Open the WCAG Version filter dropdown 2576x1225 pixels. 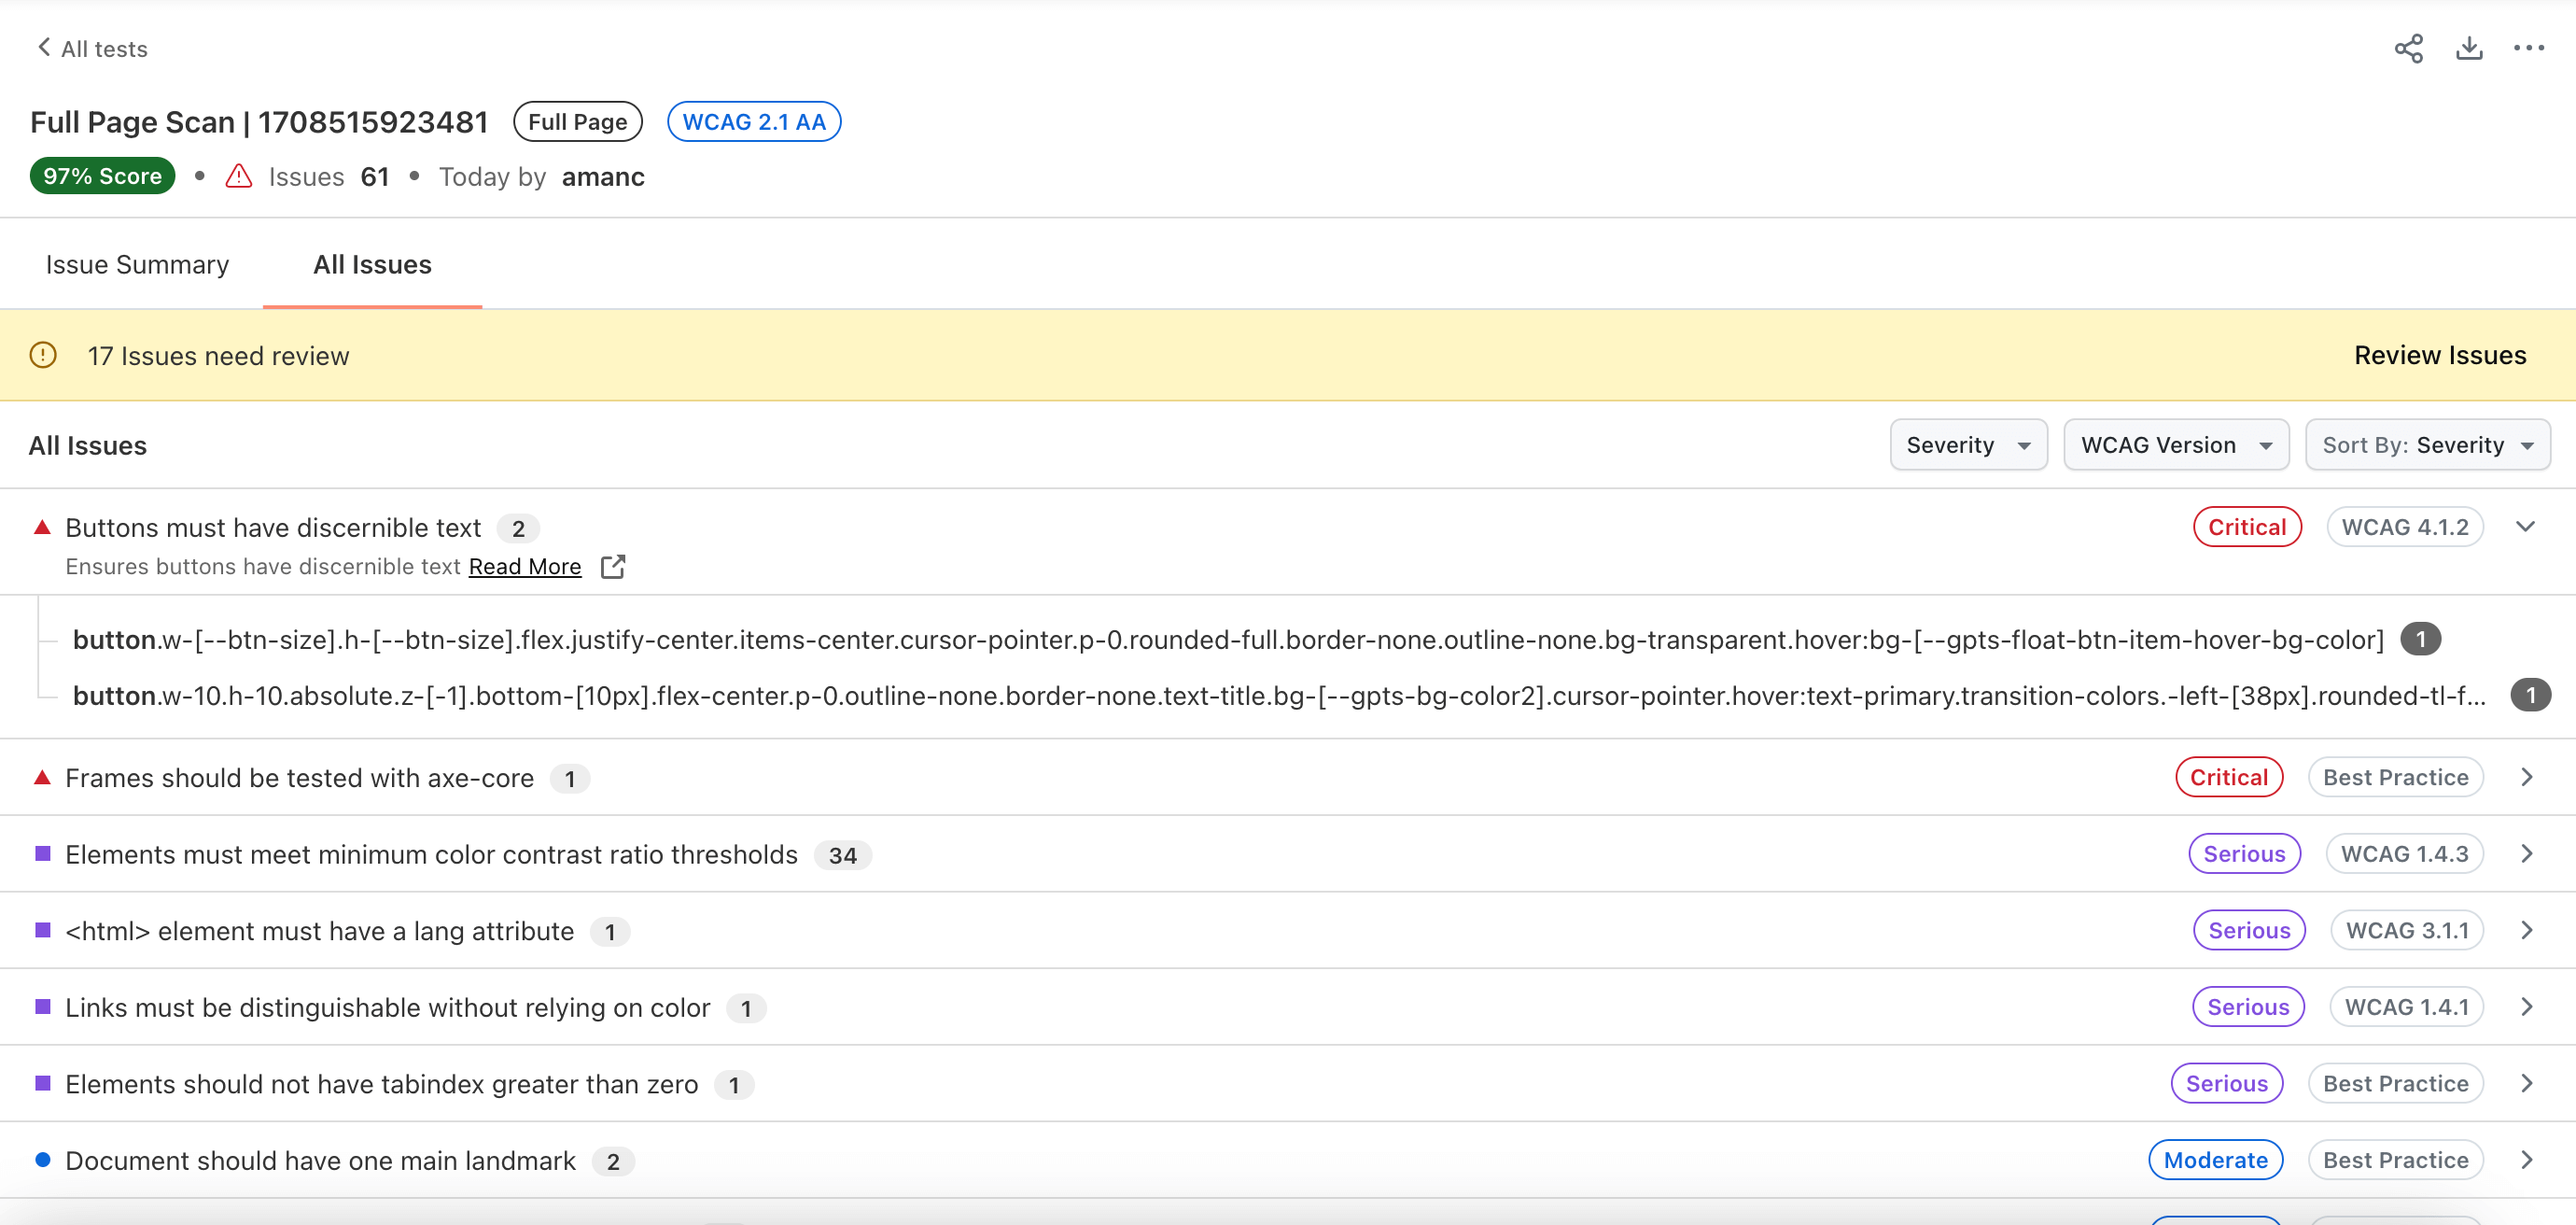point(2176,445)
